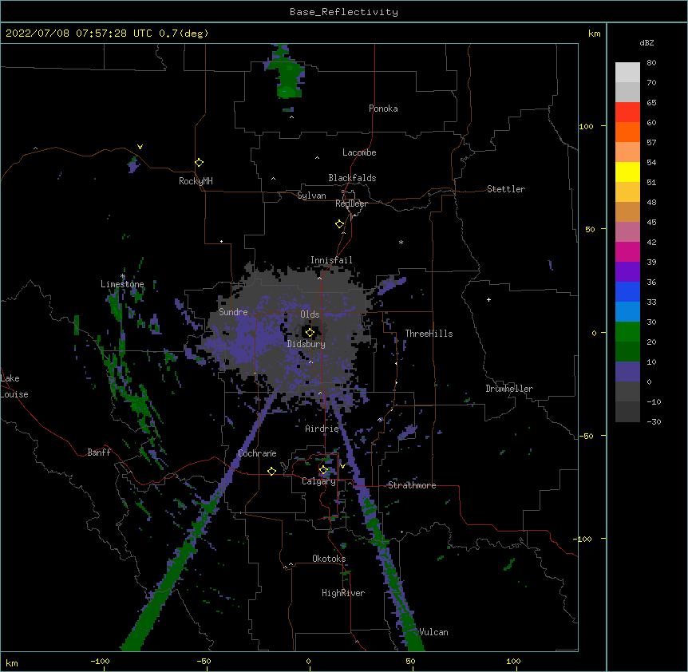Select the Limestone label
Image resolution: width=688 pixels, height=672 pixels.
tap(122, 284)
